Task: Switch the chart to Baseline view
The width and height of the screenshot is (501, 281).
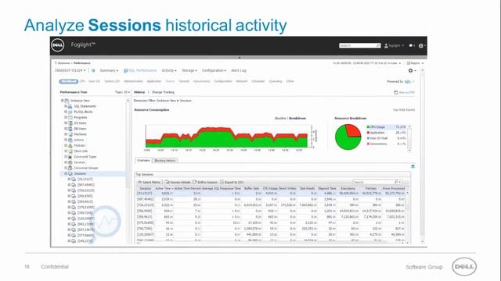Action: (280, 118)
